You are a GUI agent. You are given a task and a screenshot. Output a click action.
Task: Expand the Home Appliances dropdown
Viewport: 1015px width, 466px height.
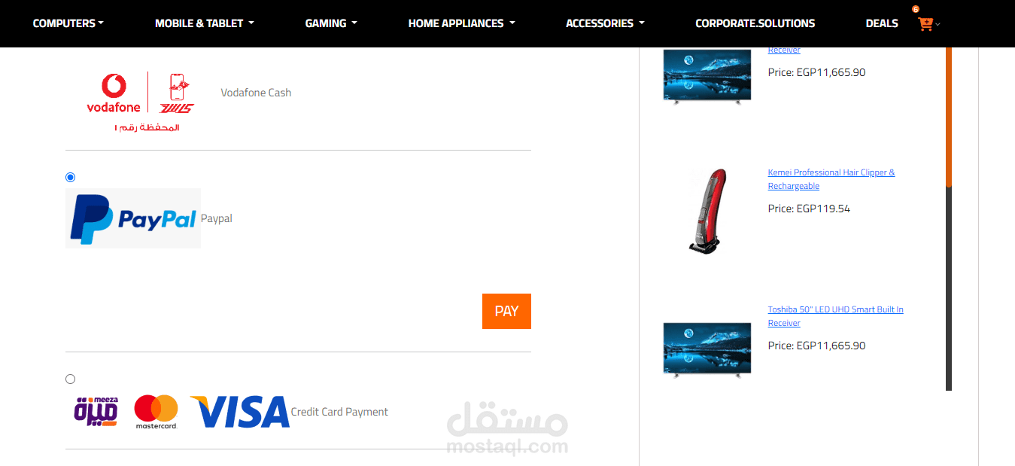[462, 23]
